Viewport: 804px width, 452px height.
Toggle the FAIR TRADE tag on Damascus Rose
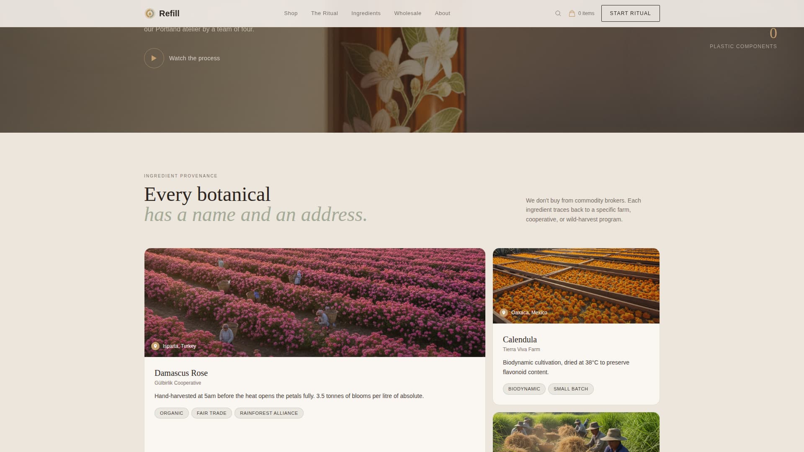pos(211,413)
